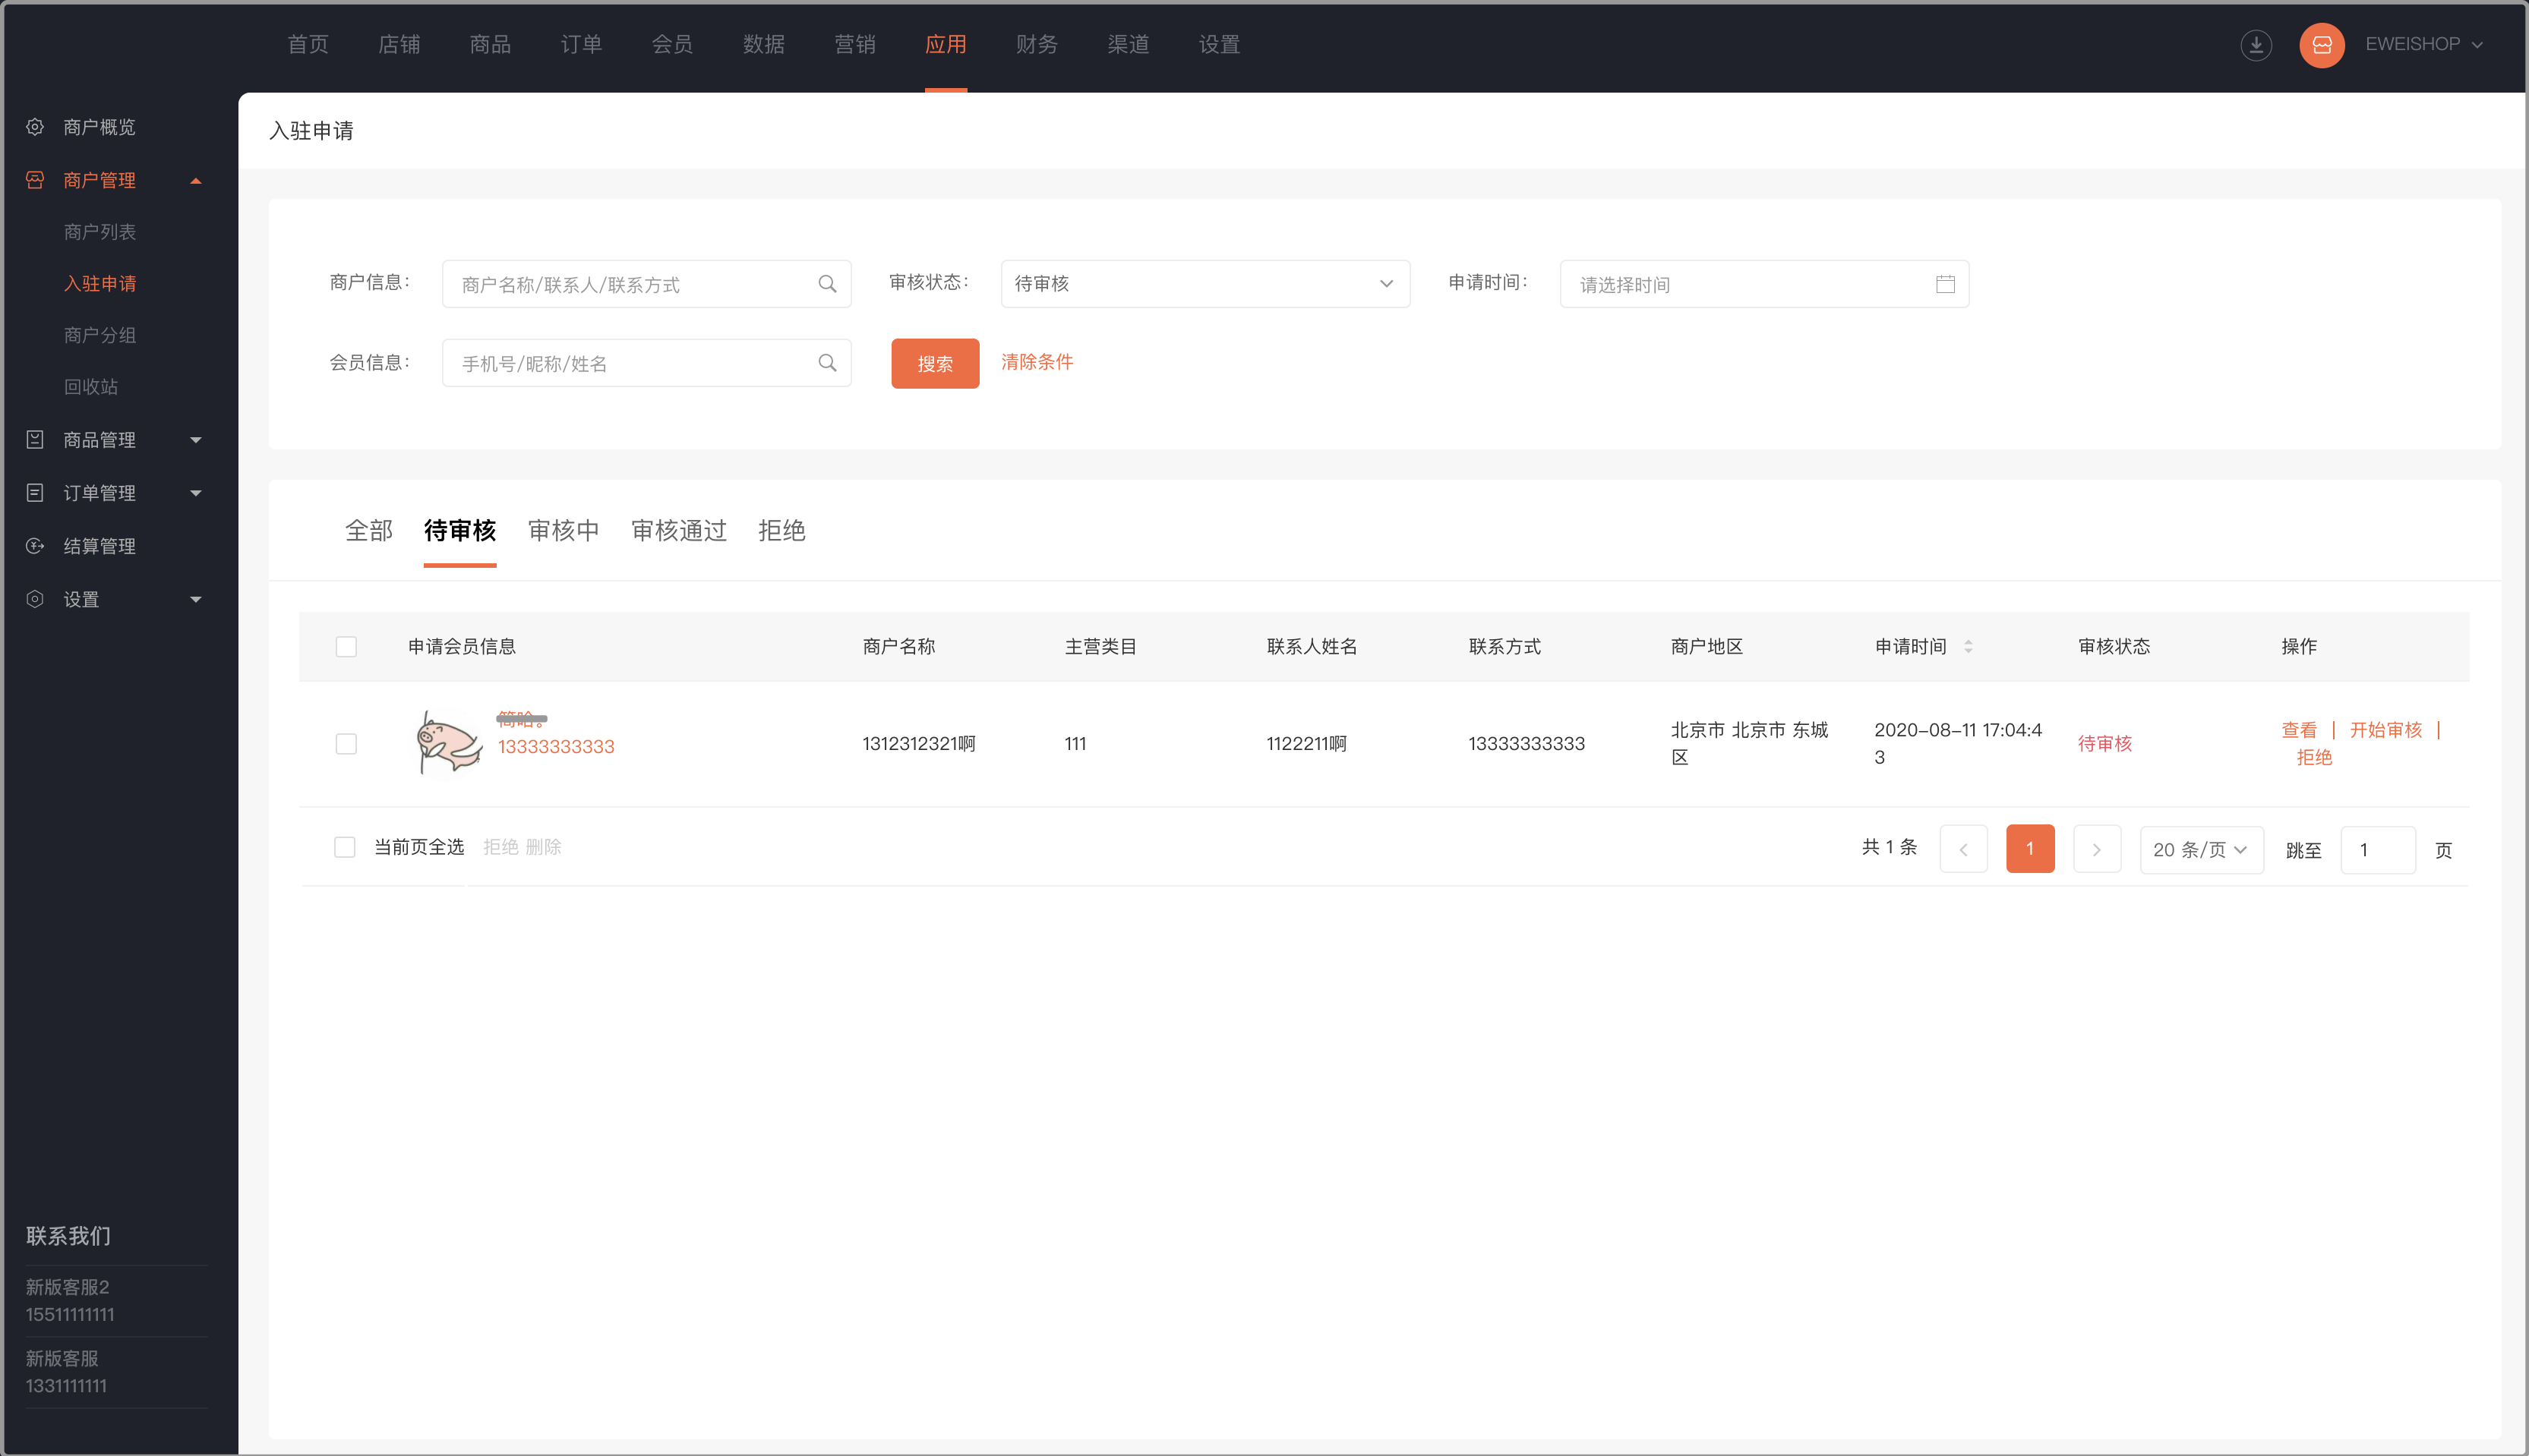Click 查看 in the row actions
This screenshot has height=1456, width=2529.
pos(2299,730)
